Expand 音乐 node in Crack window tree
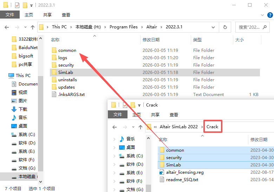This screenshot has height=192, width=274. coord(114,139)
